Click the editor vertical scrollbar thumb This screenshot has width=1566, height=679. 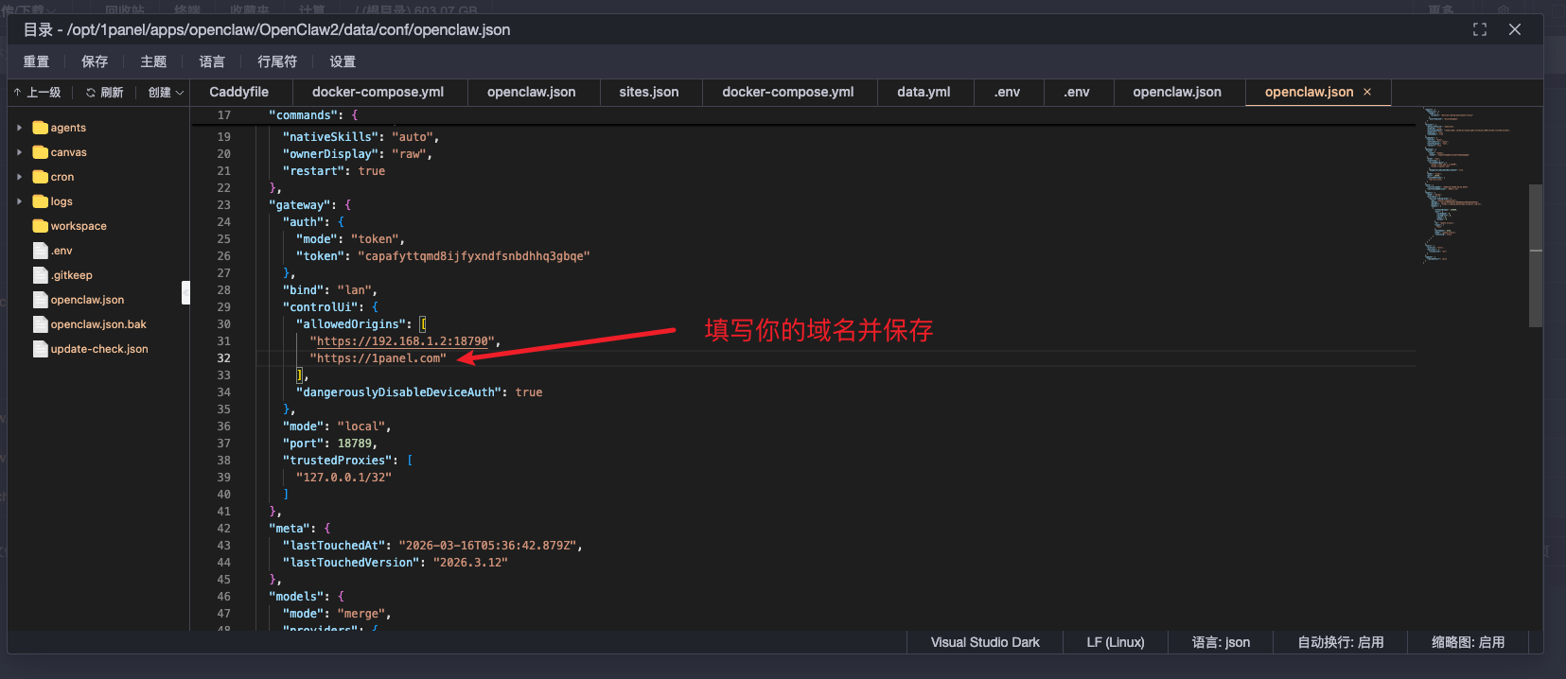[1536, 255]
